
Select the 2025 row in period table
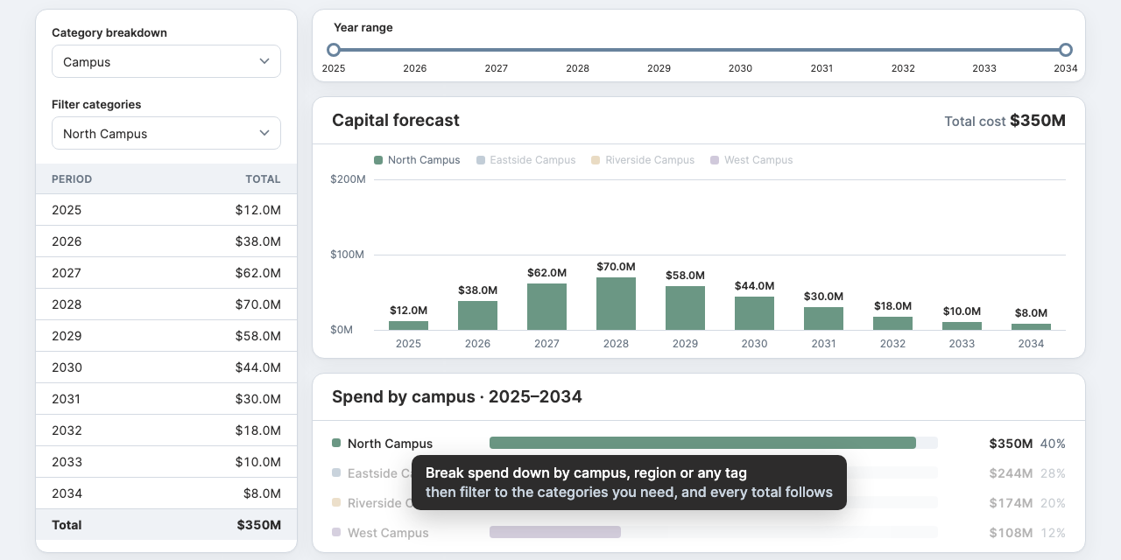pos(166,210)
